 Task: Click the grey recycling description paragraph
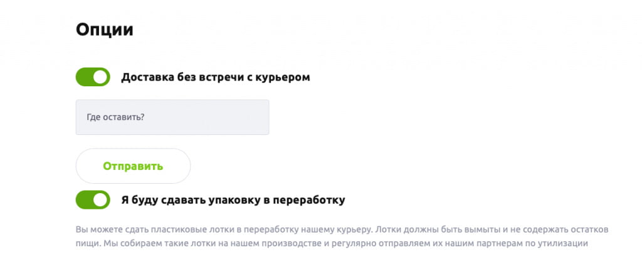point(342,236)
